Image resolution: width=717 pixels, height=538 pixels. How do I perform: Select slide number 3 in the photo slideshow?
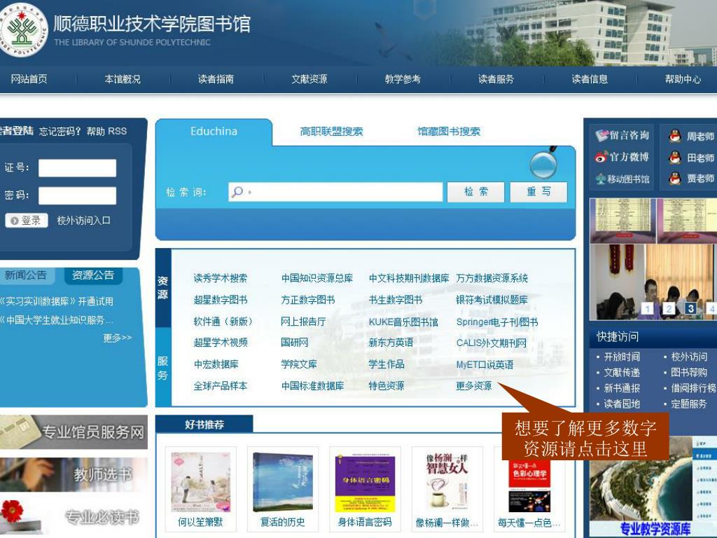pos(691,309)
